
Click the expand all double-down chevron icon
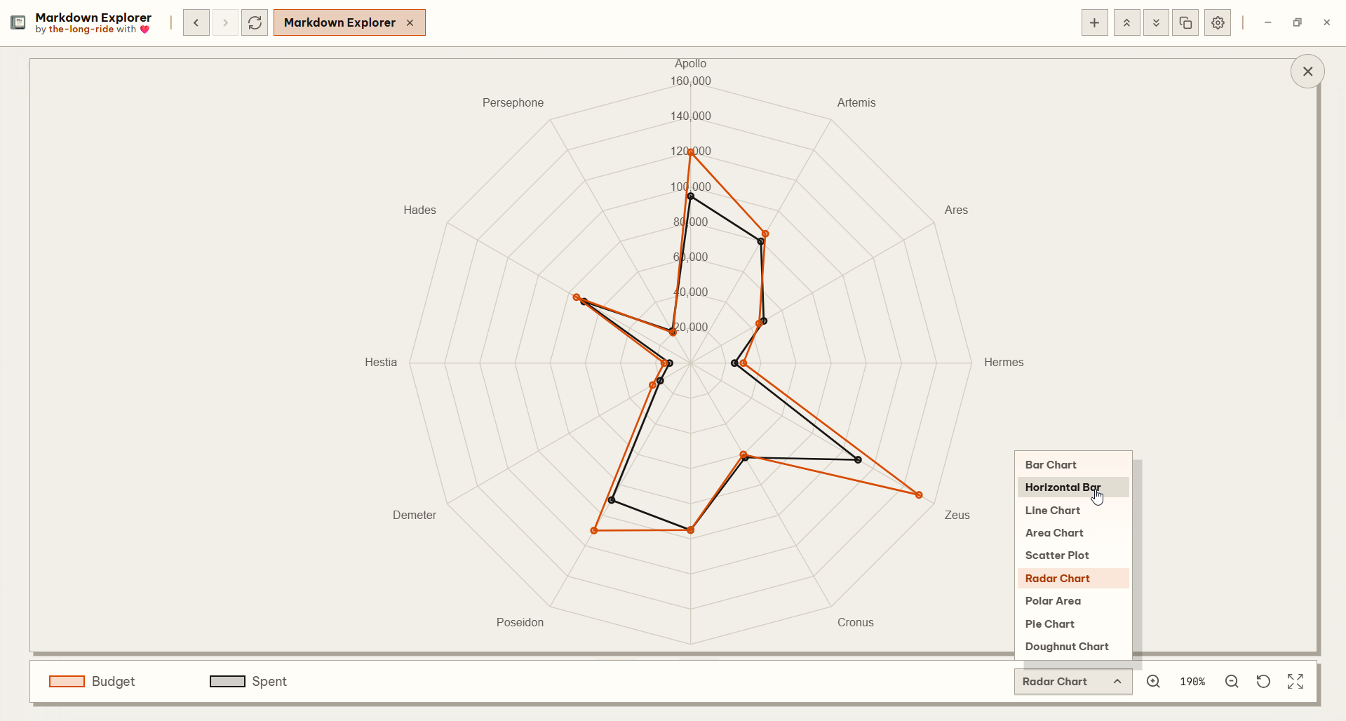click(x=1156, y=22)
